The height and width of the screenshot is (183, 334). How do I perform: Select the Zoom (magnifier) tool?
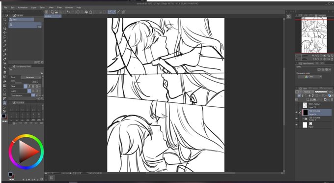(5, 20)
